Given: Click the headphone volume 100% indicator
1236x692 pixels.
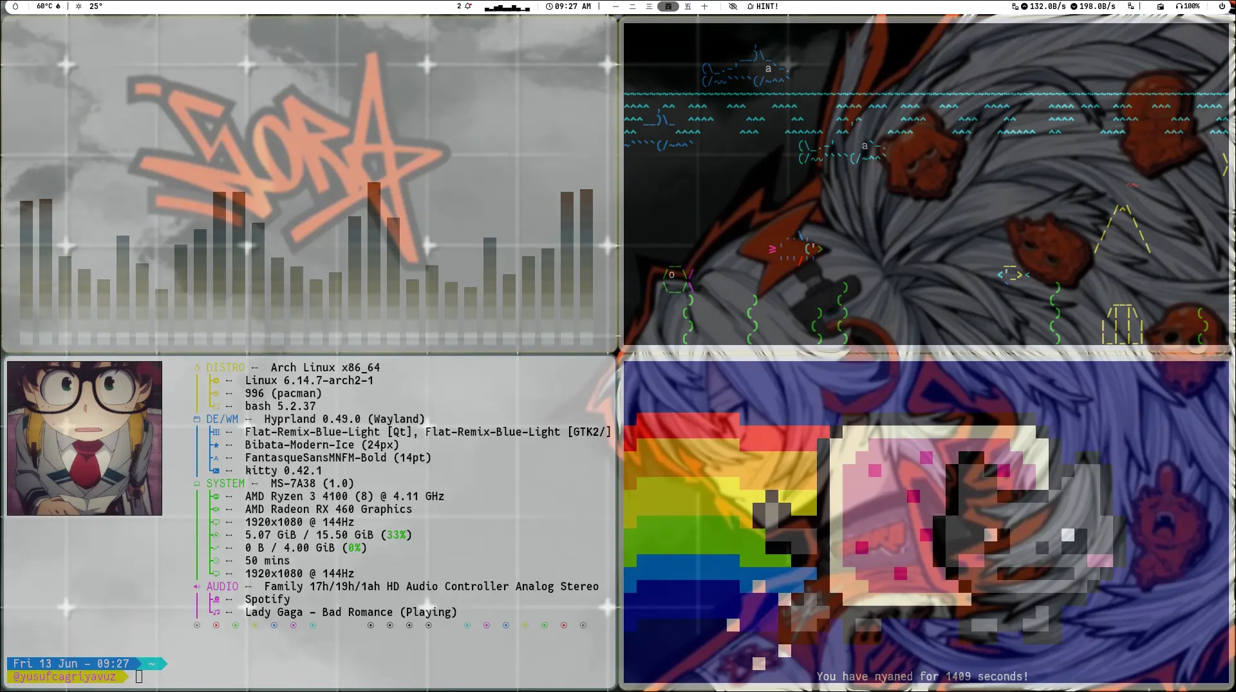Looking at the screenshot, I should [x=1188, y=6].
